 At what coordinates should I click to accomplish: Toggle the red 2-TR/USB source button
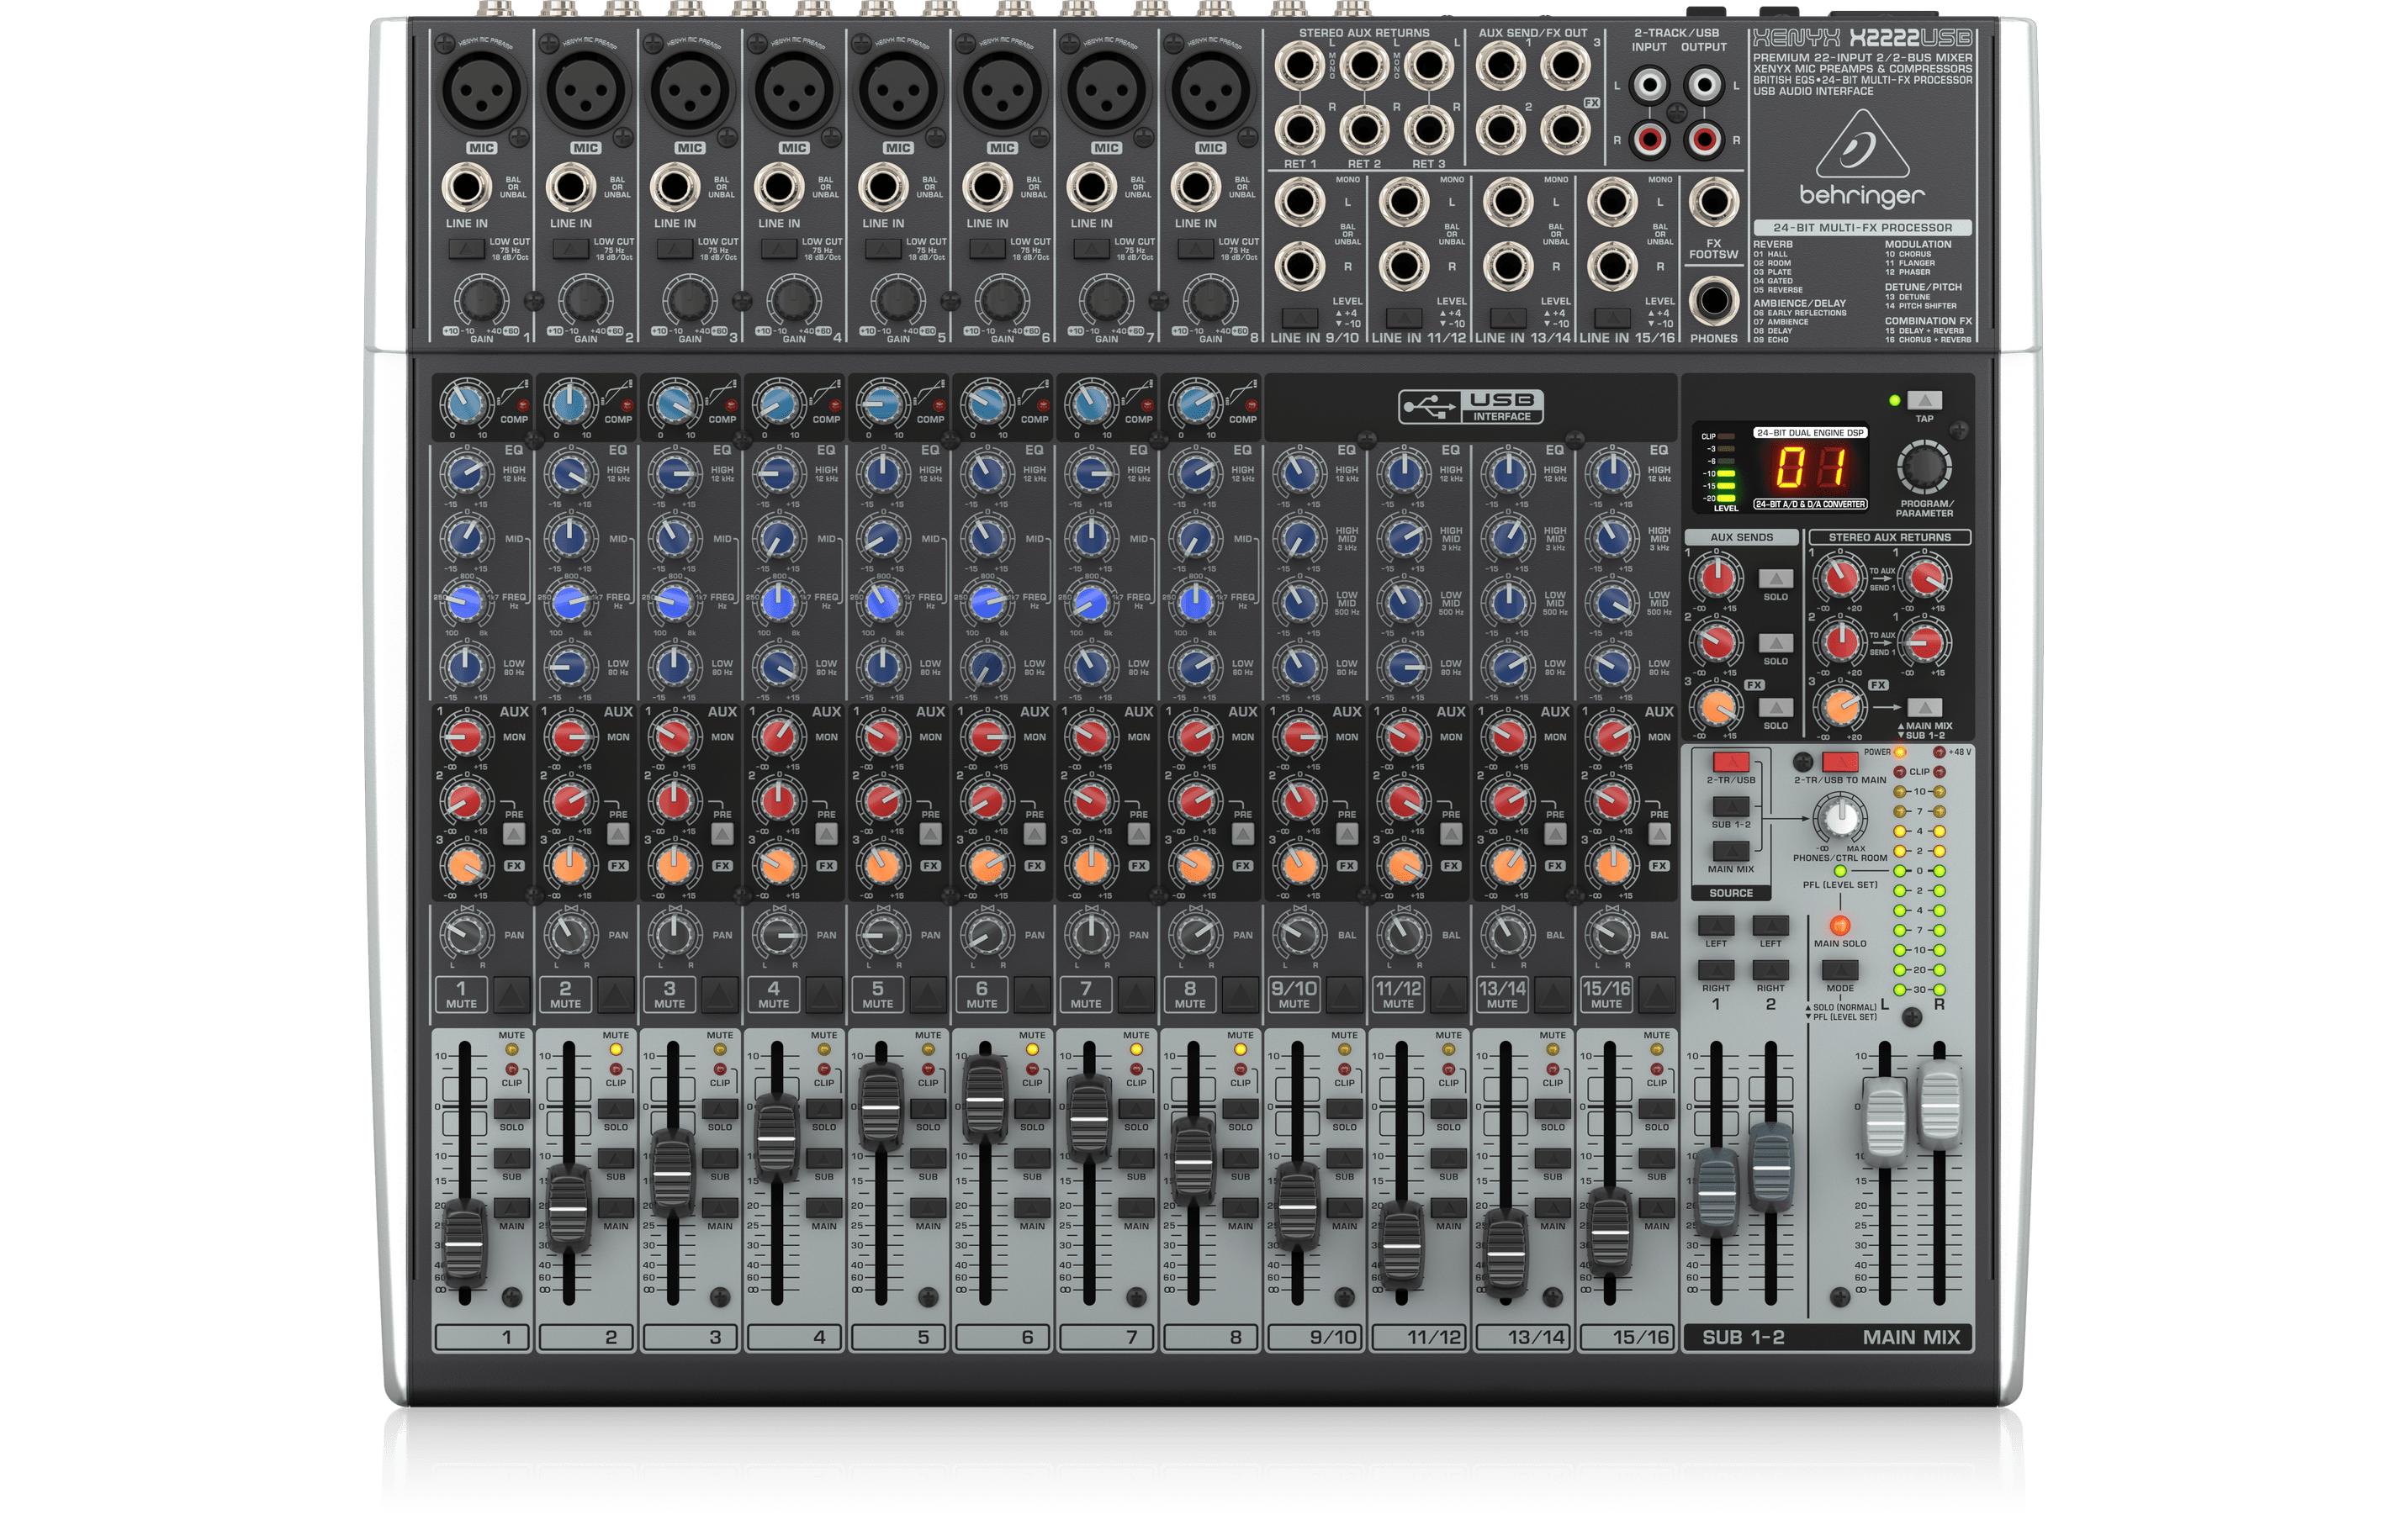1731,763
